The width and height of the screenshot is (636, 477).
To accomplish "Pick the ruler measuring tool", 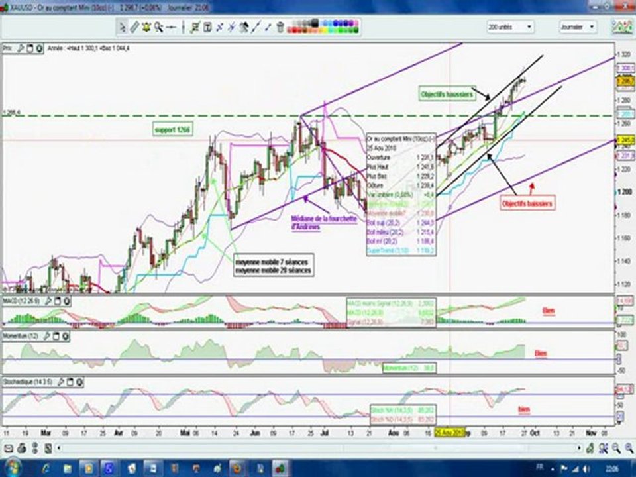I will pyautogui.click(x=134, y=27).
